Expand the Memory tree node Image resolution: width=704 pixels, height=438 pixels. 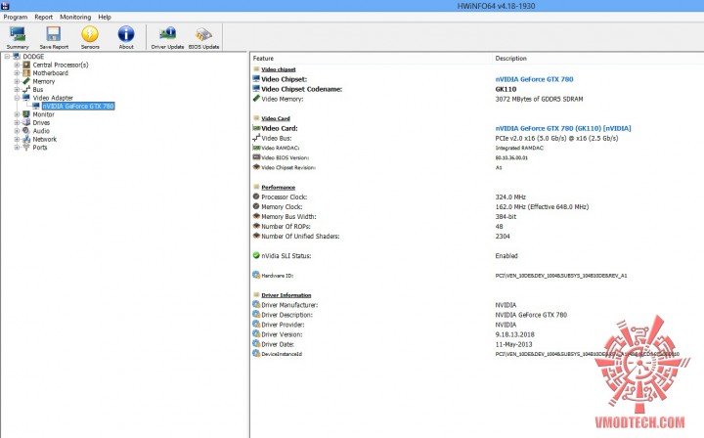tap(17, 82)
